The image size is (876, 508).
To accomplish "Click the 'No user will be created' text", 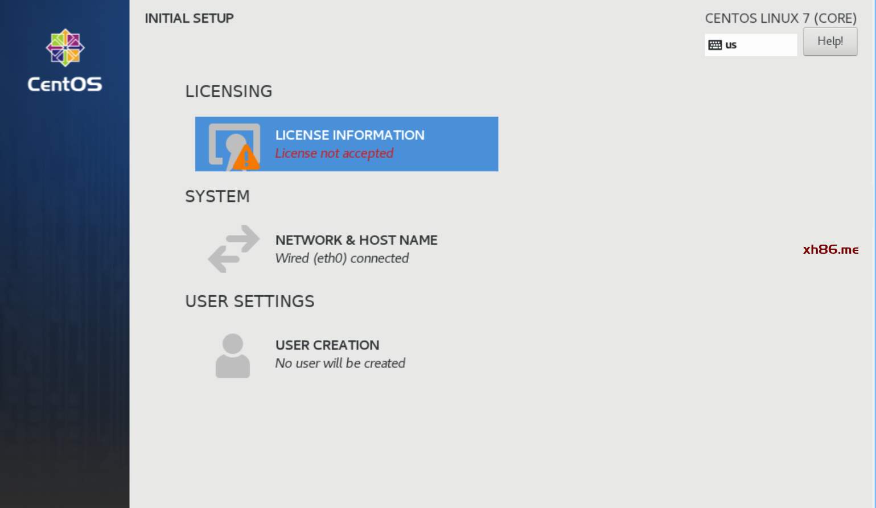I will (x=340, y=364).
